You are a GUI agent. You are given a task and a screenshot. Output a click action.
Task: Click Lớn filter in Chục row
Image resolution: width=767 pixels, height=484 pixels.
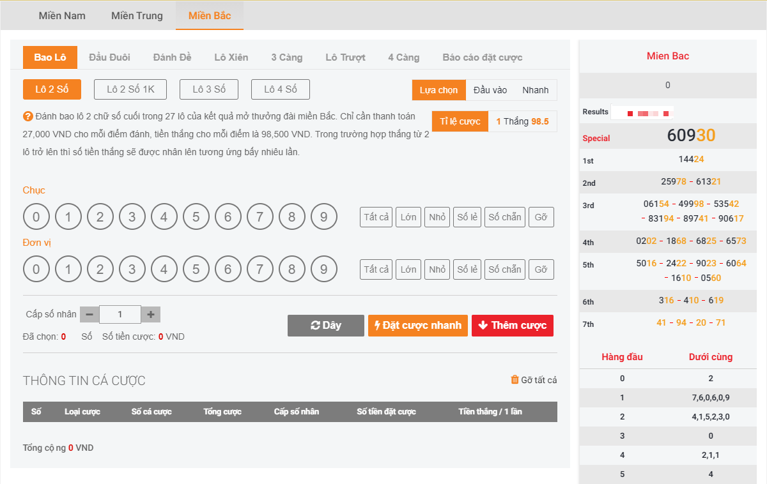[408, 217]
